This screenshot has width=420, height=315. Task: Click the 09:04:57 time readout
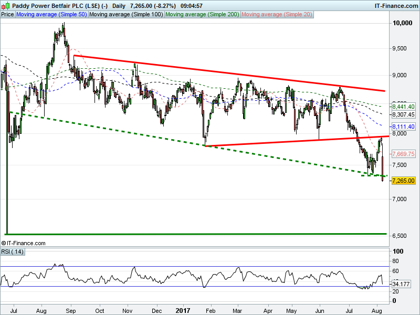pyautogui.click(x=192, y=6)
